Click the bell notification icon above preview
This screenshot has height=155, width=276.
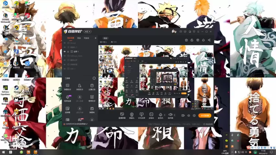[x=203, y=40]
